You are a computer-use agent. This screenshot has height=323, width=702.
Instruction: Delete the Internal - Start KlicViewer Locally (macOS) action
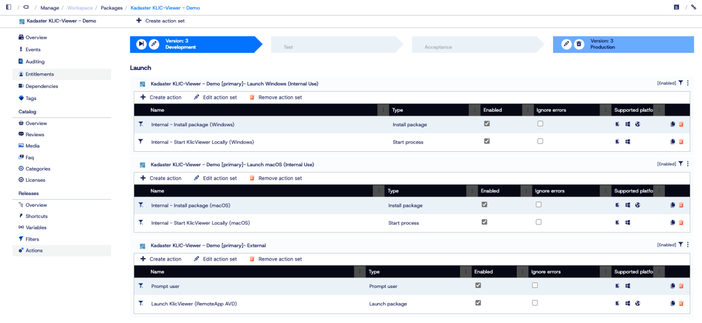pyautogui.click(x=681, y=223)
